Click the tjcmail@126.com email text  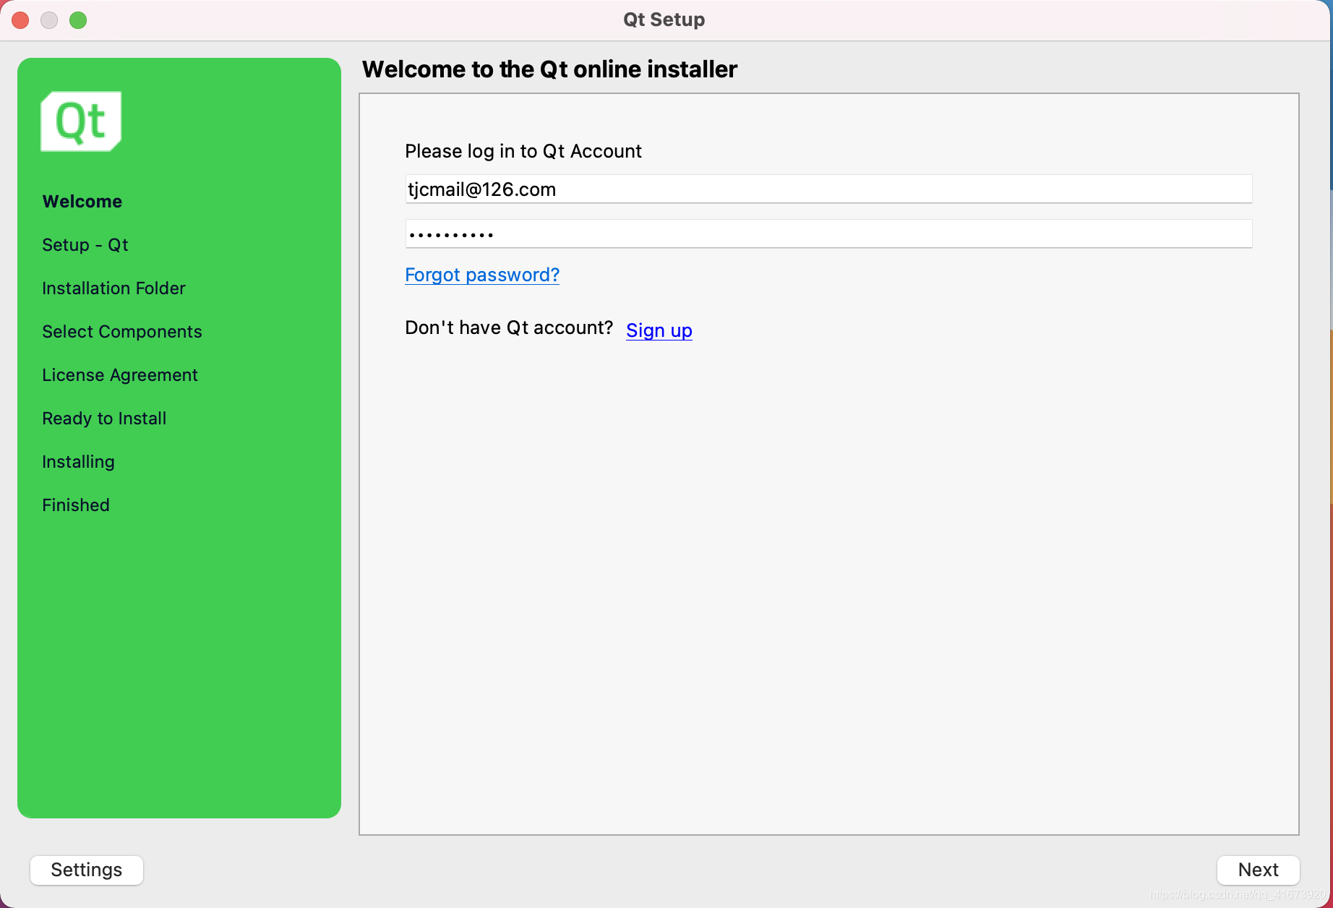pyautogui.click(x=481, y=189)
